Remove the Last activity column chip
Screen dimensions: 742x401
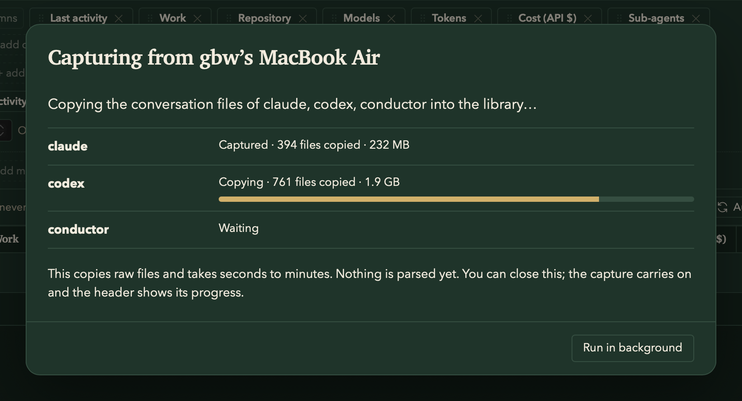coord(119,19)
